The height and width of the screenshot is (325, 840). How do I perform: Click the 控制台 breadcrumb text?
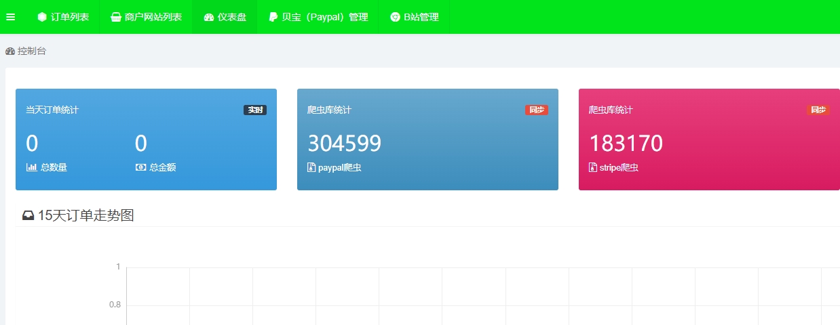tap(32, 51)
